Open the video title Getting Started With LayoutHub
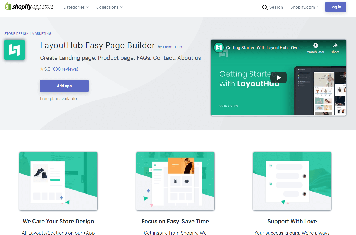This screenshot has height=235, width=356. coord(265,48)
